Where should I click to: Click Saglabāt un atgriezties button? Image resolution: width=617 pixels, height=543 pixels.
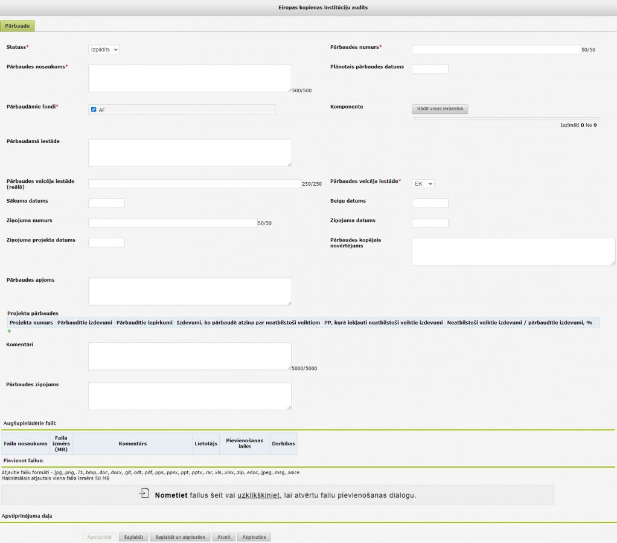pos(181,537)
